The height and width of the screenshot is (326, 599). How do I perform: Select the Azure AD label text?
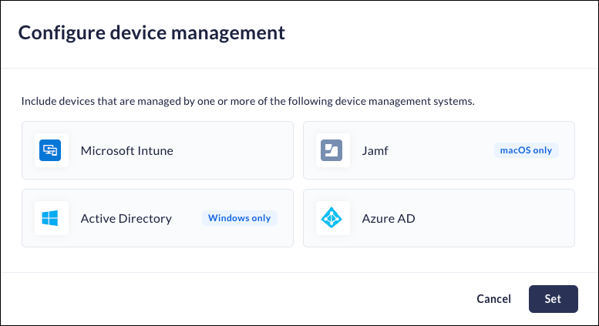pyautogui.click(x=387, y=218)
